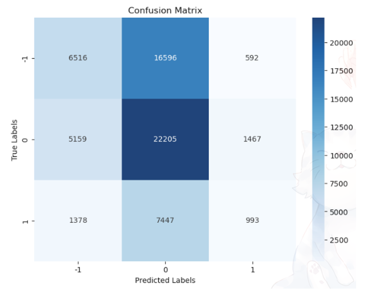The image size is (368, 298).
Task: Click the "Confusion Matrix" title
Action: (x=165, y=10)
